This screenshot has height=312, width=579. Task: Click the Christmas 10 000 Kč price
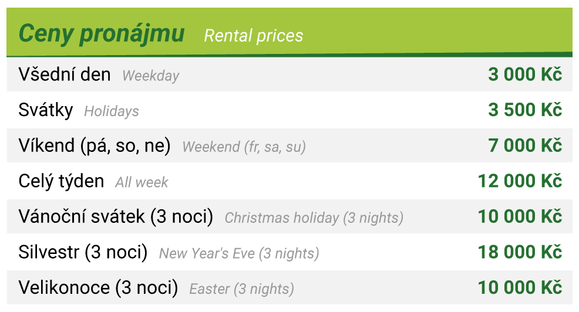click(520, 216)
